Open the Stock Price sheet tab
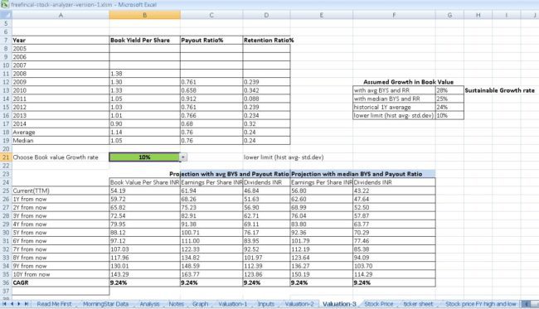 point(379,304)
